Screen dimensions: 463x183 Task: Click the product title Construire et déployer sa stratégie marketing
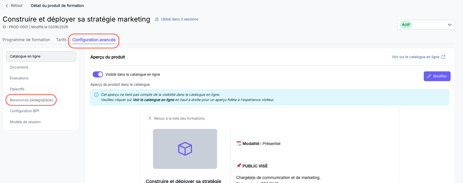(76, 19)
